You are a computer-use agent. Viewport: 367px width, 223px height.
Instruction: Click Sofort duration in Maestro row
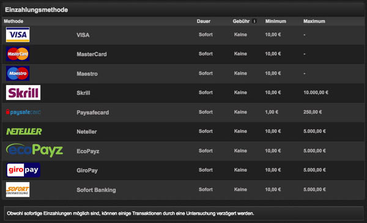[x=206, y=73]
